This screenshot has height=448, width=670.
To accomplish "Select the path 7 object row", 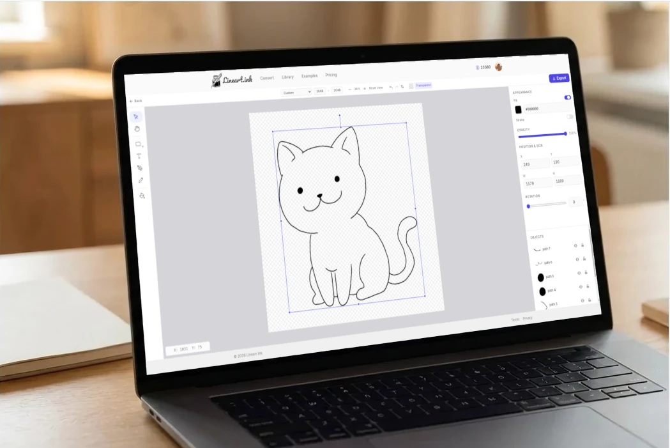I will point(560,248).
